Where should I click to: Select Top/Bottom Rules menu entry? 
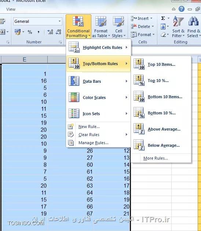pos(98,64)
